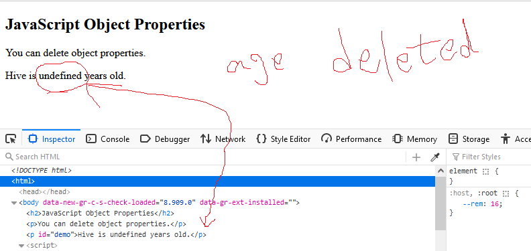Click the :host, :root rule dotted icon
Viewport: 531px width, 251px height.
pyautogui.click(x=506, y=194)
